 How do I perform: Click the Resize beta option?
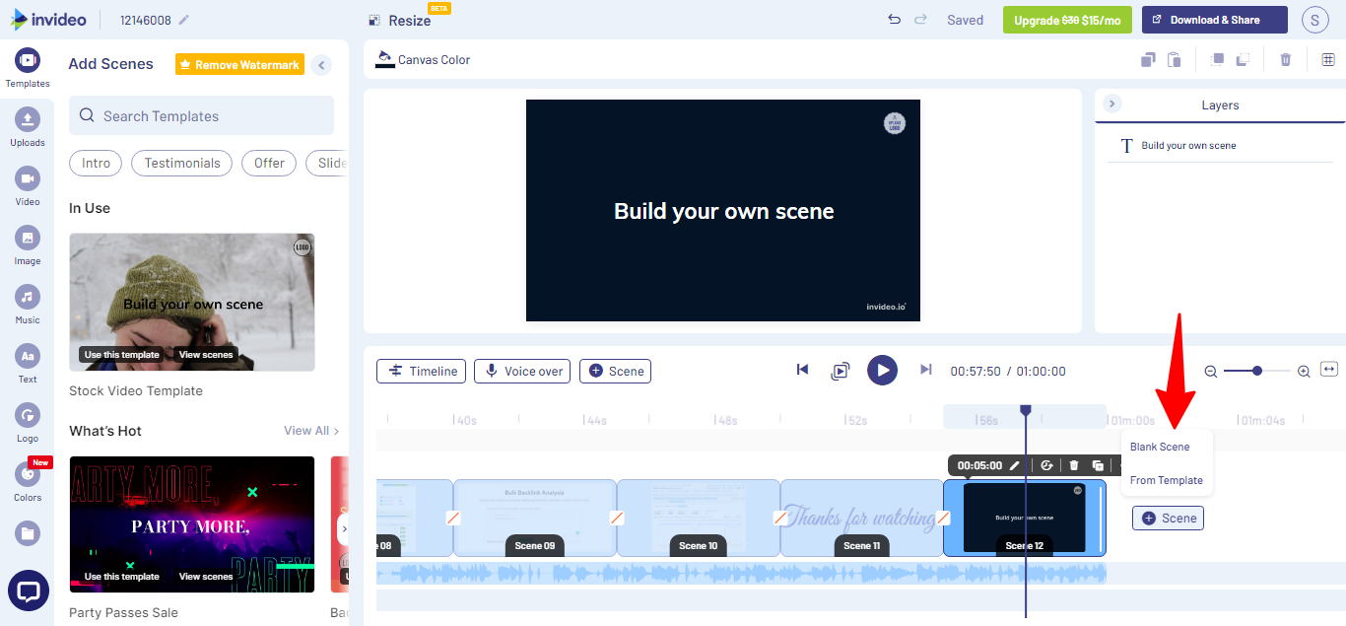[x=402, y=20]
